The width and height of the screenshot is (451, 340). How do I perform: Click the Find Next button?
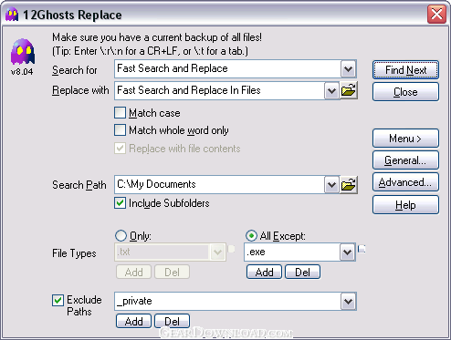(x=405, y=70)
